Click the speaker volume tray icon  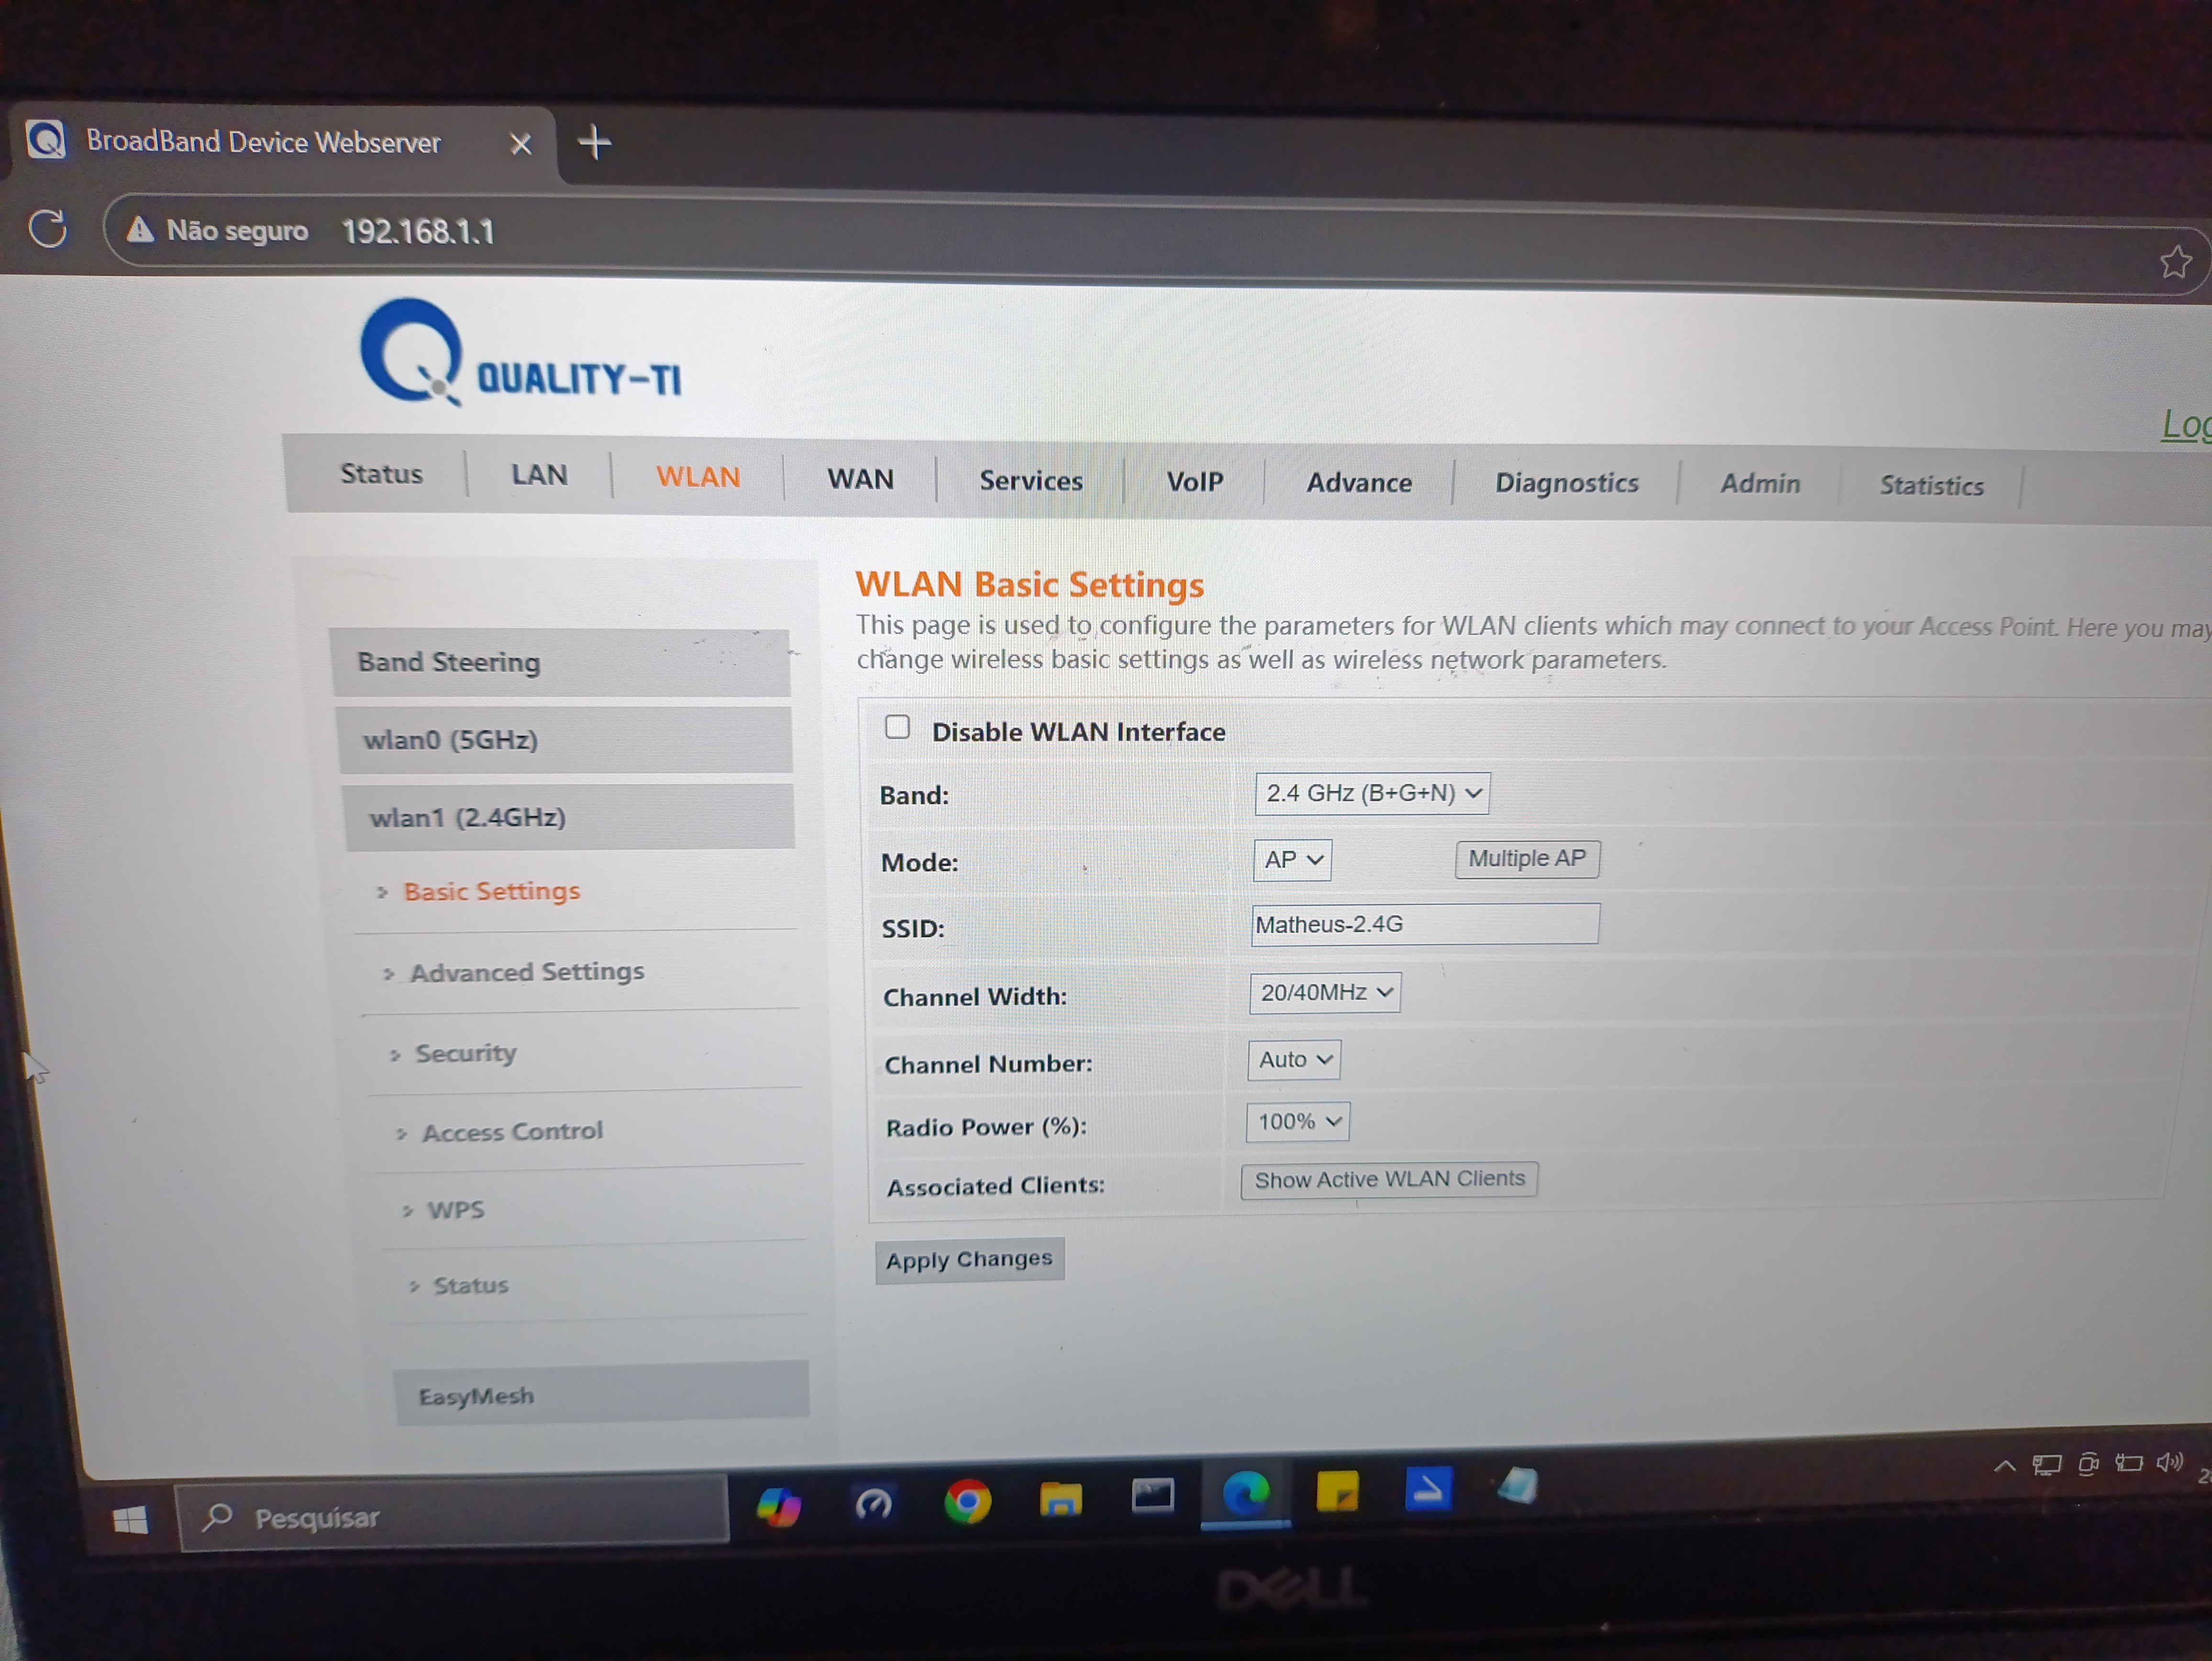click(x=2168, y=1463)
